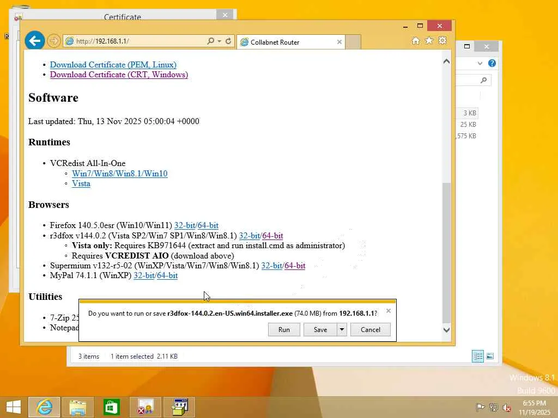Viewport: 558px width, 418px height.
Task: Open Download Certificate (PEM, Linux) link
Action: click(x=113, y=65)
